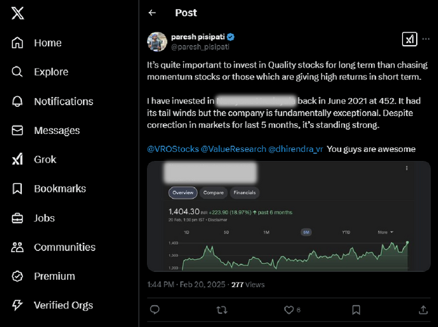Bookmark this post
Viewport: 438px width, 327px height.
(356, 310)
